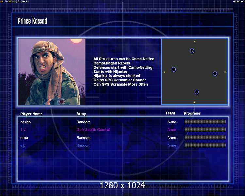The height and width of the screenshot is (196, 245).
Task: Click "Gains GPS Scrambler Sooner" line
Action: (120, 80)
